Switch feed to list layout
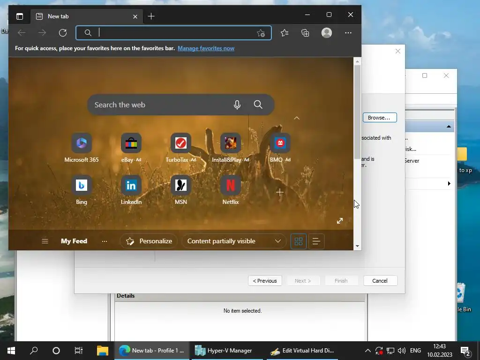Image resolution: width=480 pixels, height=360 pixels. pyautogui.click(x=316, y=241)
